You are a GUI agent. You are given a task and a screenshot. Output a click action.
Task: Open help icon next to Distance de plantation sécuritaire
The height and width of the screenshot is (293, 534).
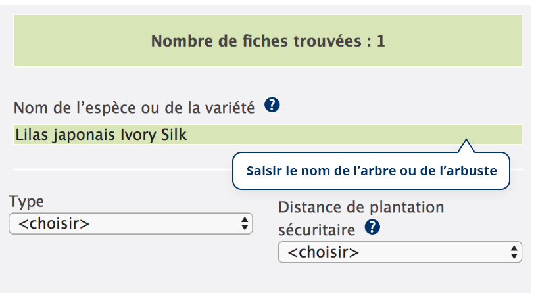pos(372,227)
